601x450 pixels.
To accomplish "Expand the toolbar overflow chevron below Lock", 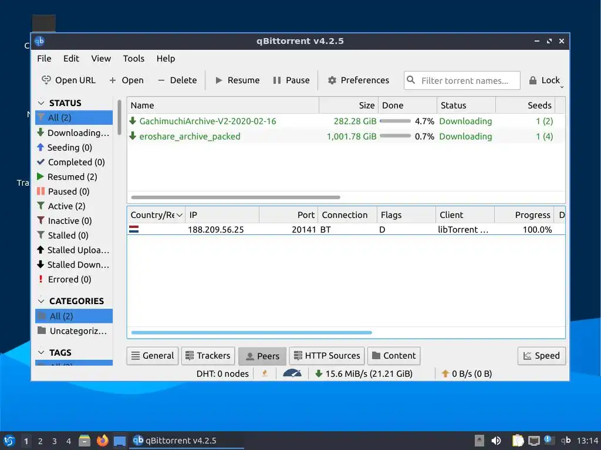I will pos(562,87).
